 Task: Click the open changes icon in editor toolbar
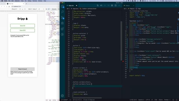101,5
